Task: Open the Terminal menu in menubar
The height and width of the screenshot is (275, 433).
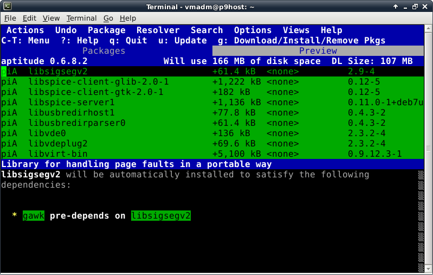Action: click(x=81, y=18)
